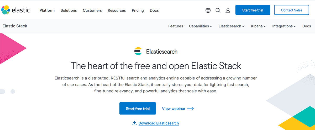The width and height of the screenshot is (315, 130).
Task: Expand the Capabilities dropdown
Action: tap(201, 26)
